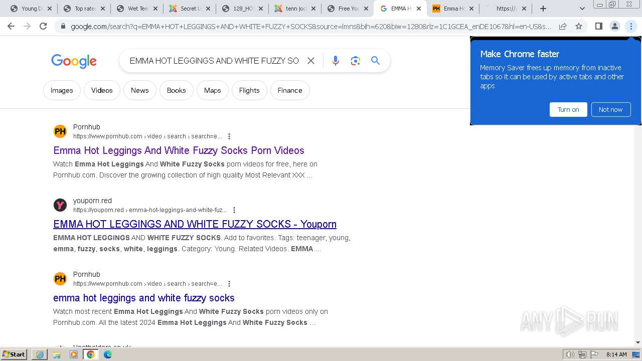Open the clock showing 8:14 AM
642x361 pixels.
[616, 354]
